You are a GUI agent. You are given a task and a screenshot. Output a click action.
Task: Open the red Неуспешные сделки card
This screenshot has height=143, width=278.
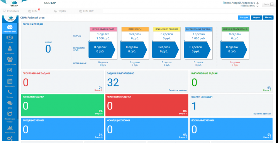147,105
